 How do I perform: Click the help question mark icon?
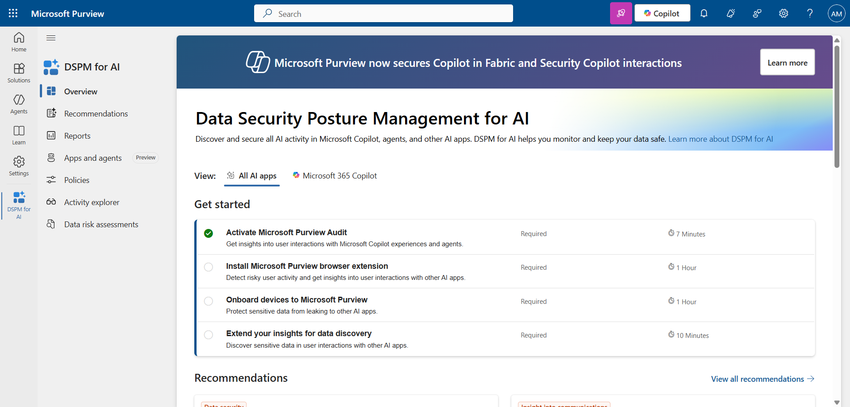pos(810,13)
